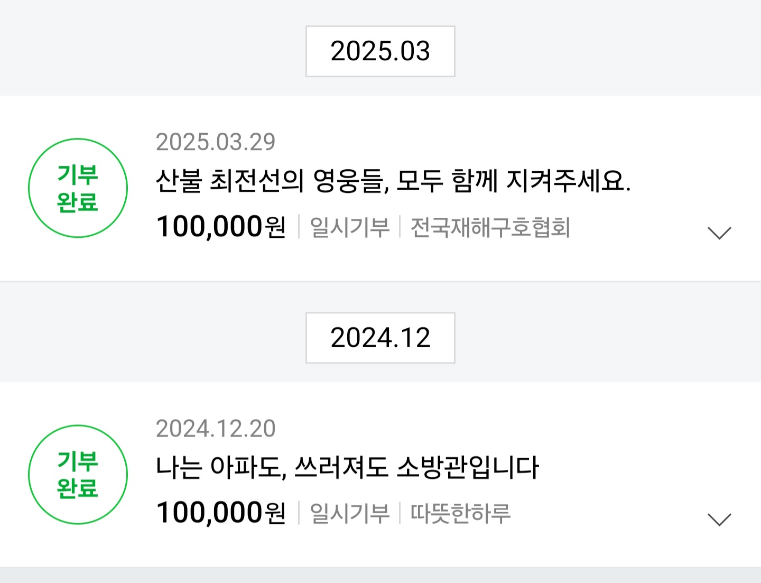The height and width of the screenshot is (583, 761).
Task: Click the 전국재해구호협회 organization name
Action: click(x=490, y=228)
